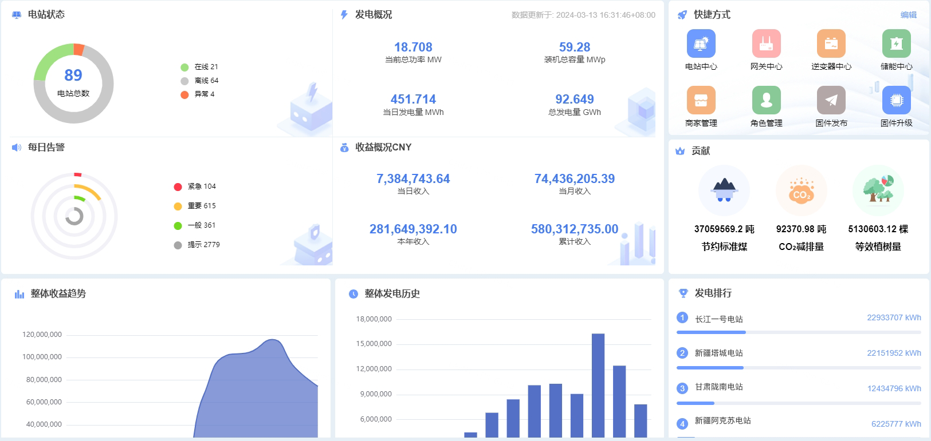Open the 固件发布 shortcut icon
Image resolution: width=931 pixels, height=441 pixels.
[831, 100]
